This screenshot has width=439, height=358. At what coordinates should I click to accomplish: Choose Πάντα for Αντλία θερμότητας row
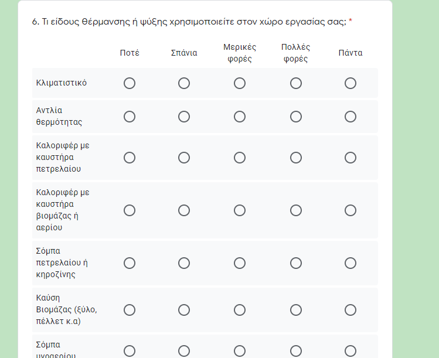[350, 117]
